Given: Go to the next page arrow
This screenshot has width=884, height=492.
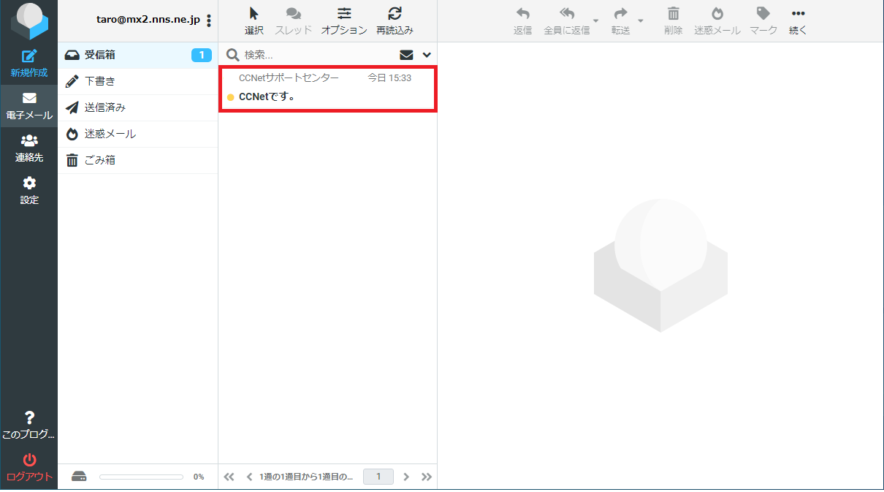Looking at the screenshot, I should pos(406,477).
